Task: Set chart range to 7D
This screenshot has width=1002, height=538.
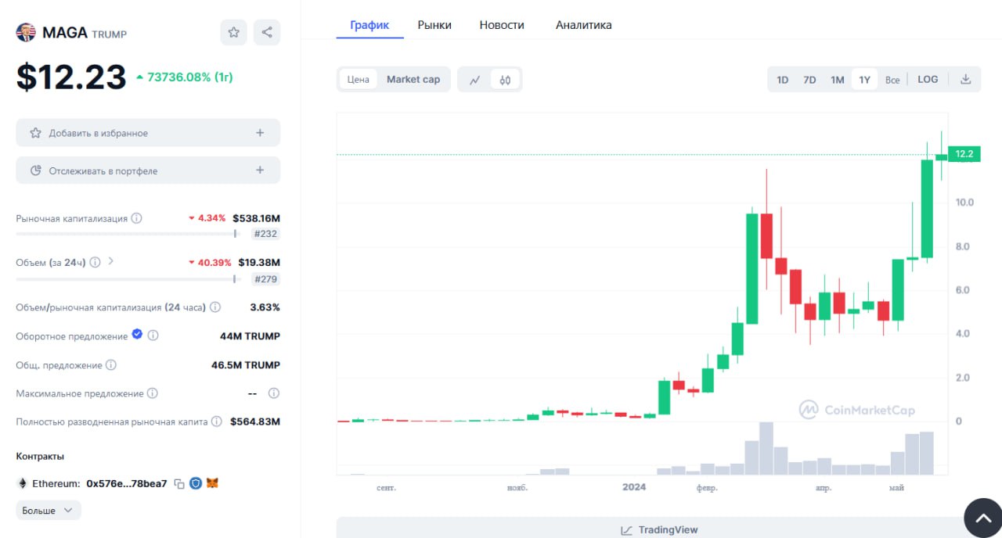Action: click(x=810, y=80)
